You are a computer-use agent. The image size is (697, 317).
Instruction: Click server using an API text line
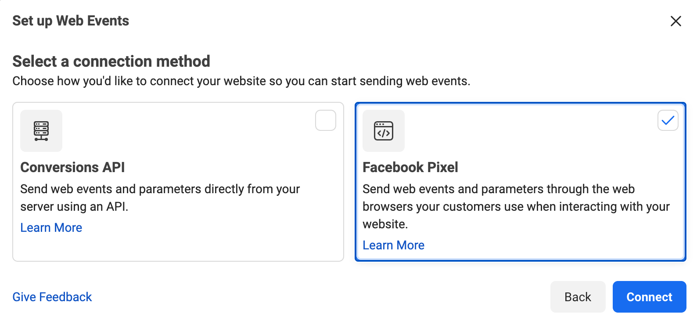tap(74, 206)
